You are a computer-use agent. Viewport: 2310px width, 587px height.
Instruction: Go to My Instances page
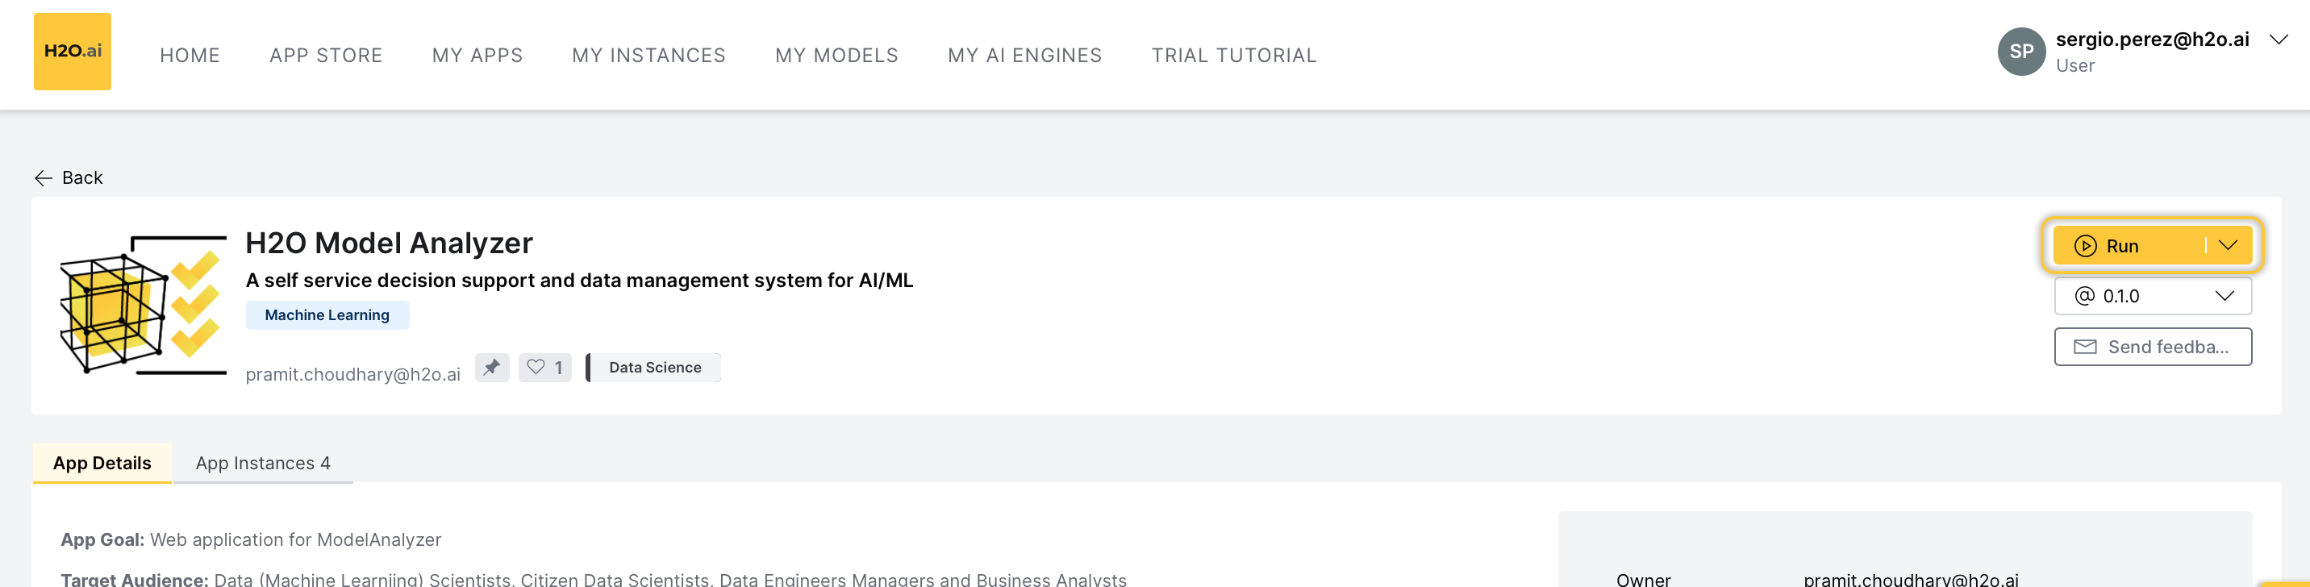pos(648,56)
